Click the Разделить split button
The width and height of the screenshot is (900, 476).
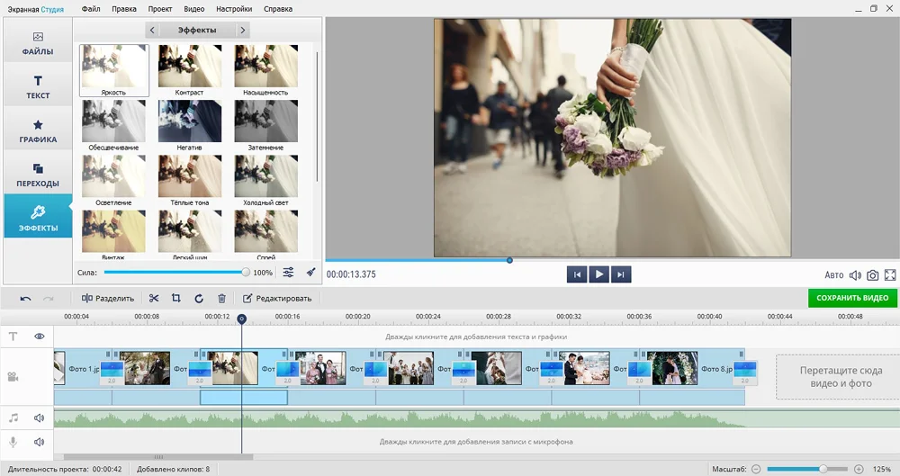[x=108, y=298]
